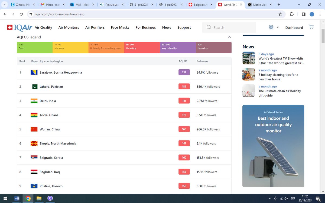Click the Hazardous 301+ legend swatch
Viewport: 325px width, 203px height.
(x=214, y=48)
